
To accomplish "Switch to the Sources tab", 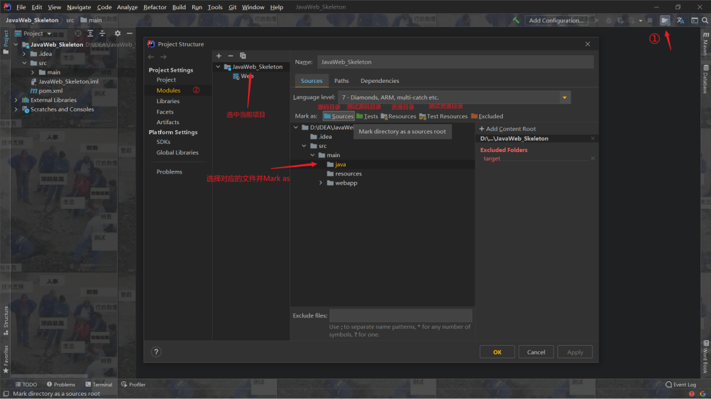I will [x=311, y=81].
